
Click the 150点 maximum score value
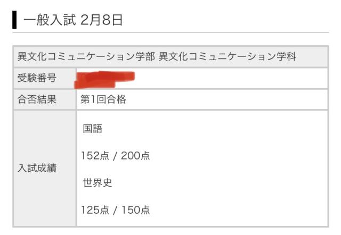[x=135, y=210]
